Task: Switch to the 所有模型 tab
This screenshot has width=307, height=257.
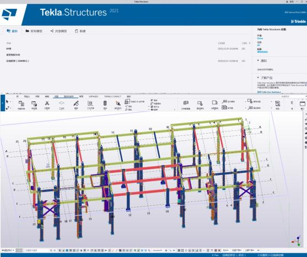Action: 34,31
